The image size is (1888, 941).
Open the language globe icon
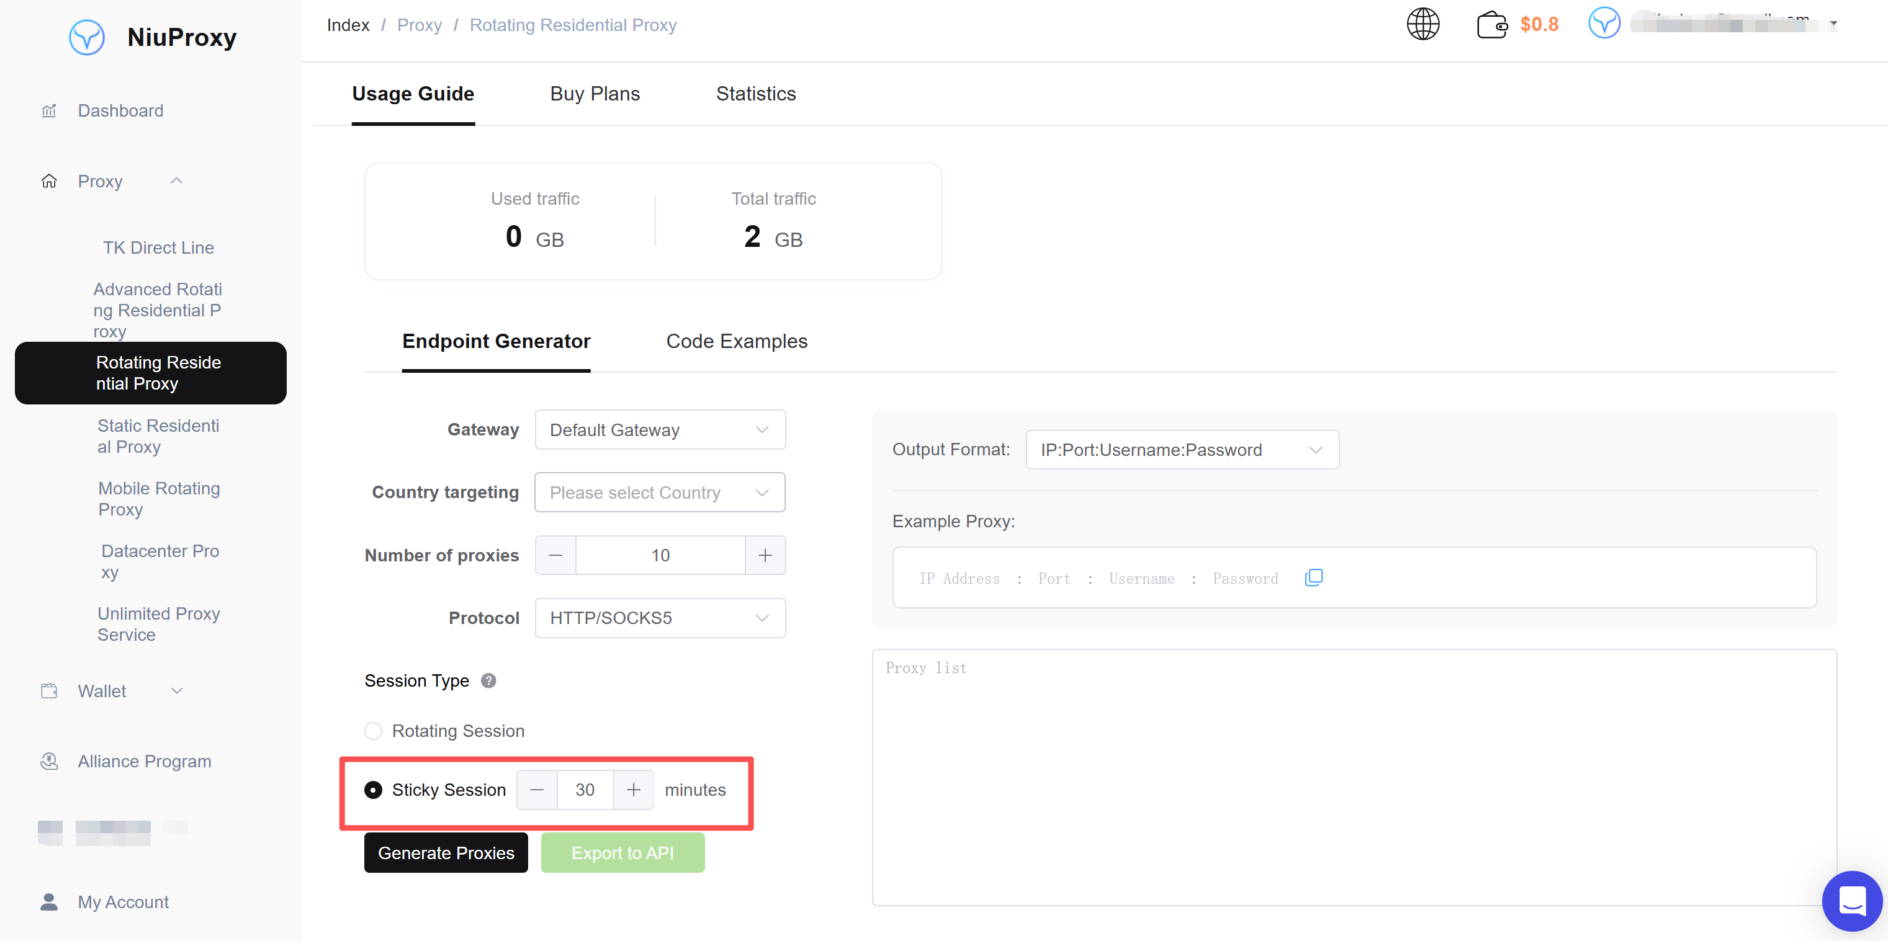[x=1423, y=24]
